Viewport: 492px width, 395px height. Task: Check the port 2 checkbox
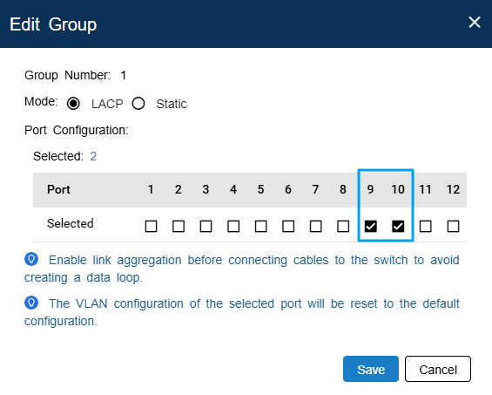point(179,226)
